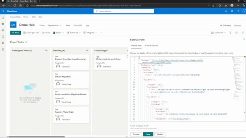Open the SharePoint app launcher waffle
This screenshot has height=138, width=246.
tap(3, 11)
